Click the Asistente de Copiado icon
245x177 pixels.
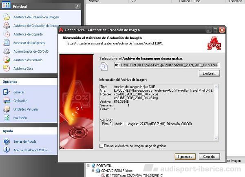pos(7,34)
